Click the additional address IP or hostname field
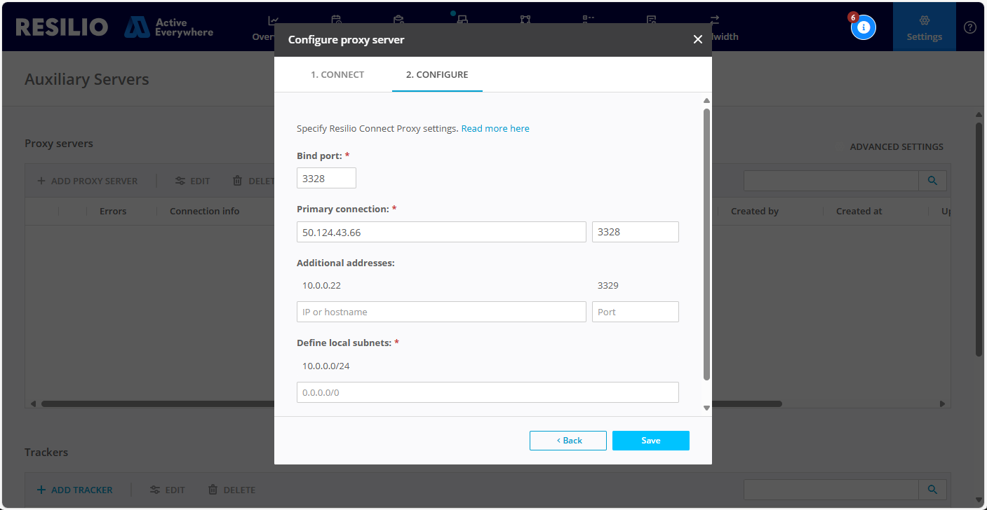Viewport: 987px width, 510px height. coord(441,312)
